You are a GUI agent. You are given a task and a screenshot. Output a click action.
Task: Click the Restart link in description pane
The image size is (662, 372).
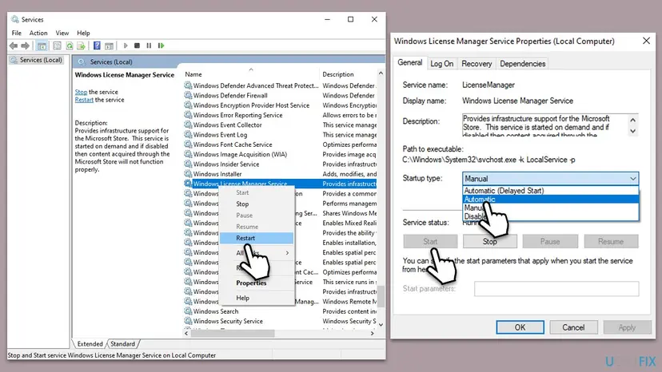(x=84, y=100)
